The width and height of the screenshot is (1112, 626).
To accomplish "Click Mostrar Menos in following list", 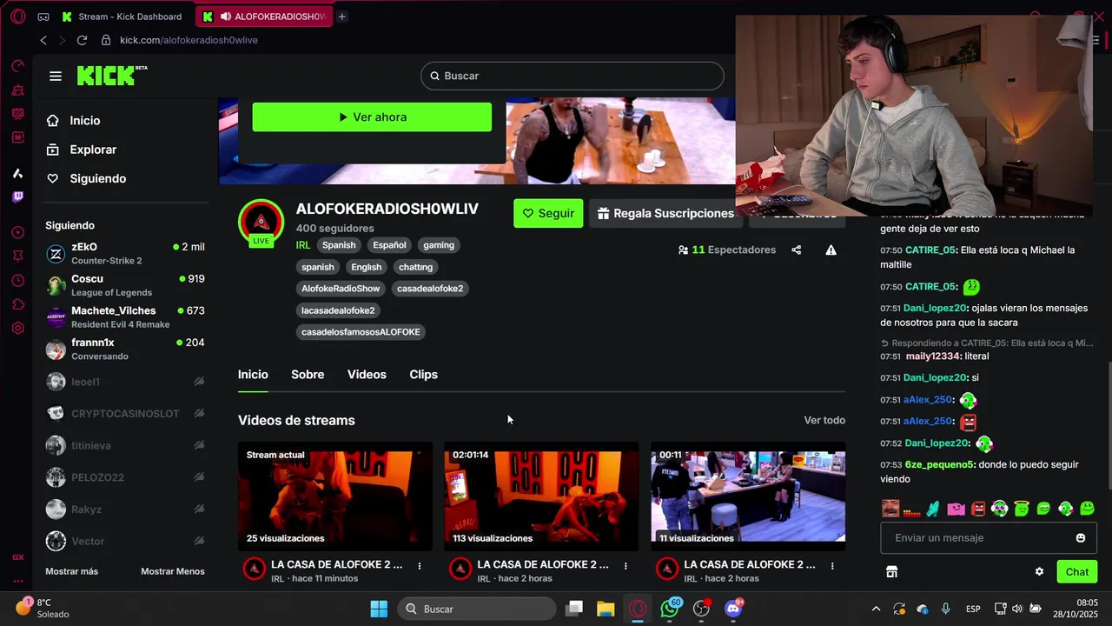I will point(173,571).
